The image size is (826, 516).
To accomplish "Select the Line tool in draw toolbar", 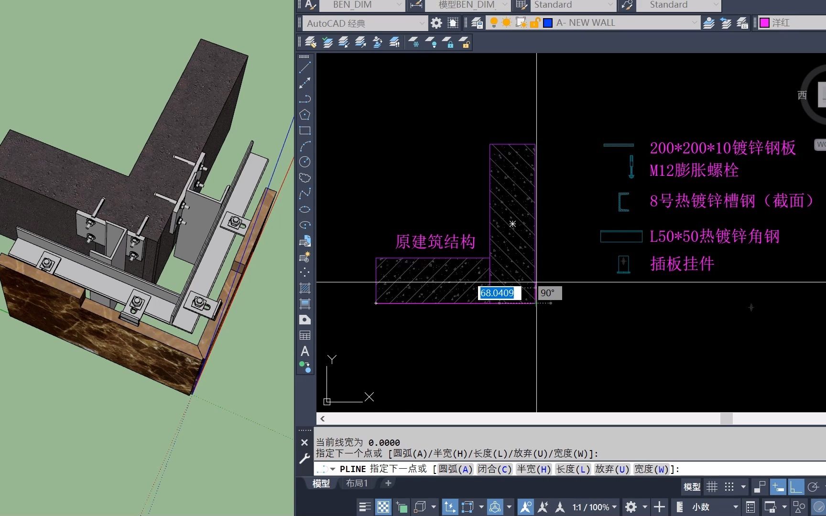I will coord(304,67).
